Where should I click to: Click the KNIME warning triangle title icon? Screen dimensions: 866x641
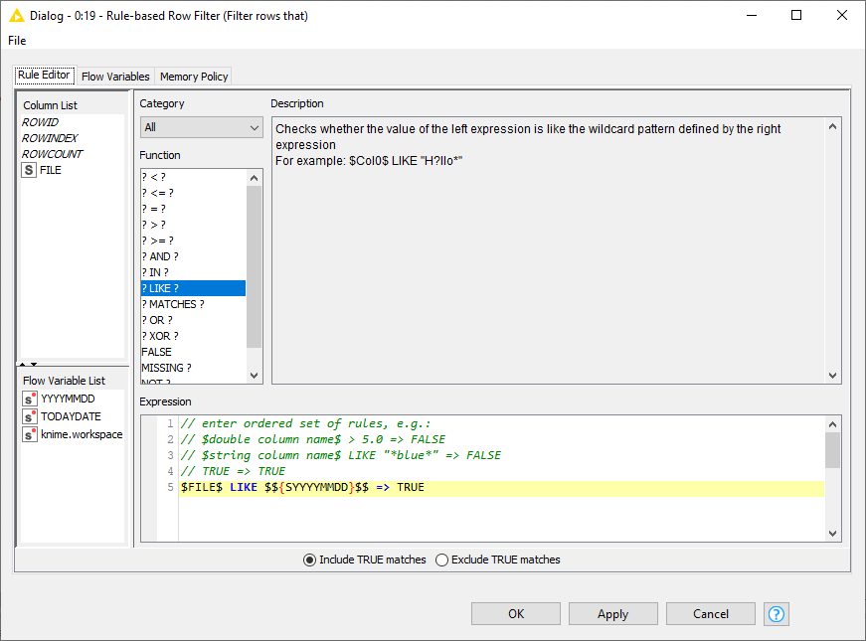[x=17, y=16]
